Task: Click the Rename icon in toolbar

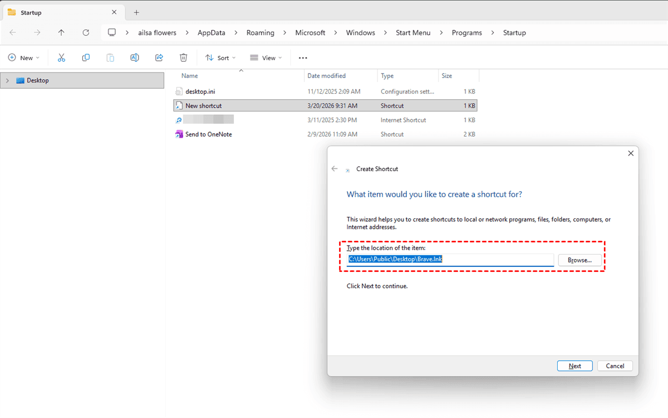Action: (134, 58)
